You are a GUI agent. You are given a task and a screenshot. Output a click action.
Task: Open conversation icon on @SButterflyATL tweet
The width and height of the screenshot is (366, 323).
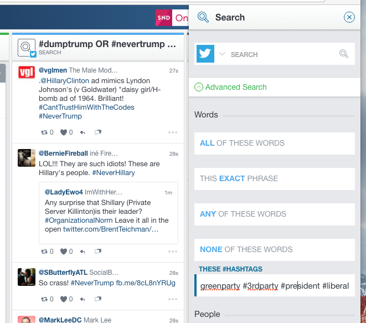(x=98, y=299)
